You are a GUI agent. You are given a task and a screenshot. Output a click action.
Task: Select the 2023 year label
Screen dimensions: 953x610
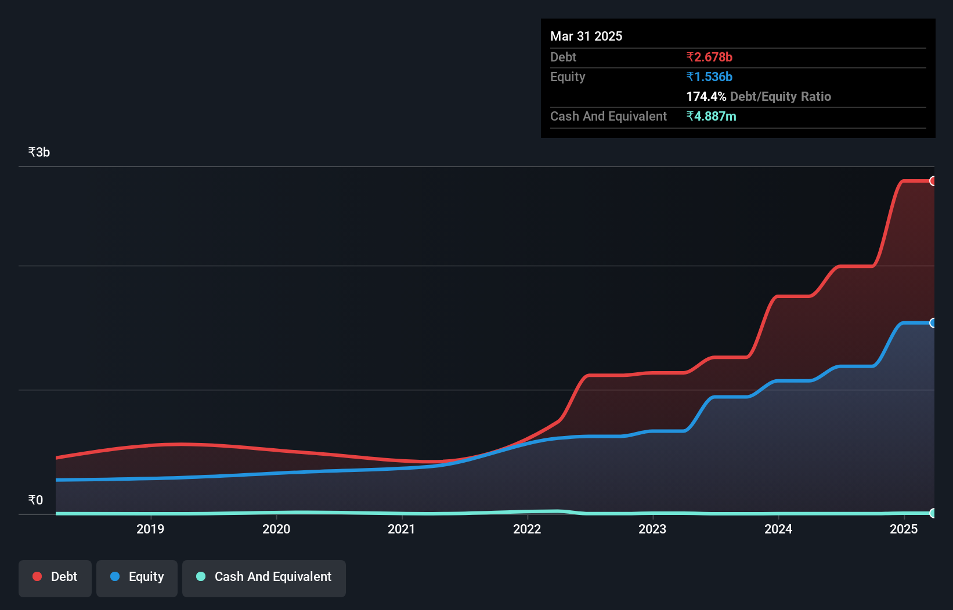point(652,529)
